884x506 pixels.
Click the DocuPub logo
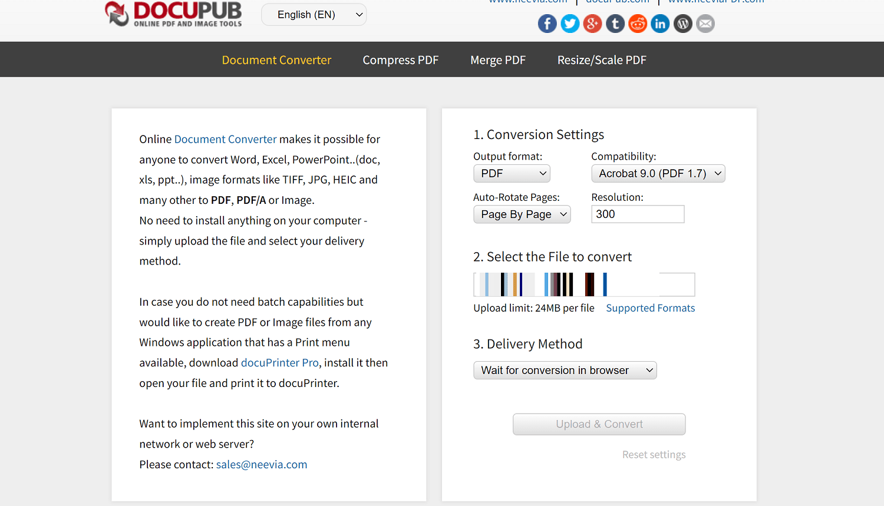[173, 14]
